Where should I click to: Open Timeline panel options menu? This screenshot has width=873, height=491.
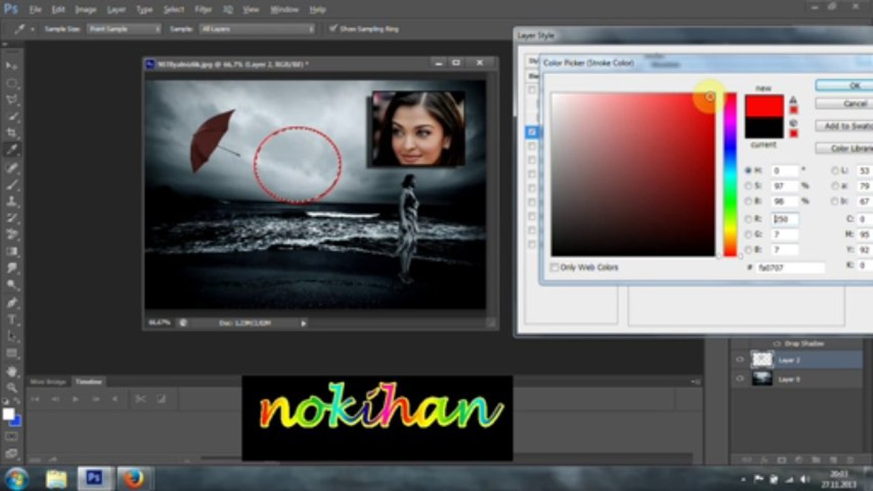click(696, 382)
